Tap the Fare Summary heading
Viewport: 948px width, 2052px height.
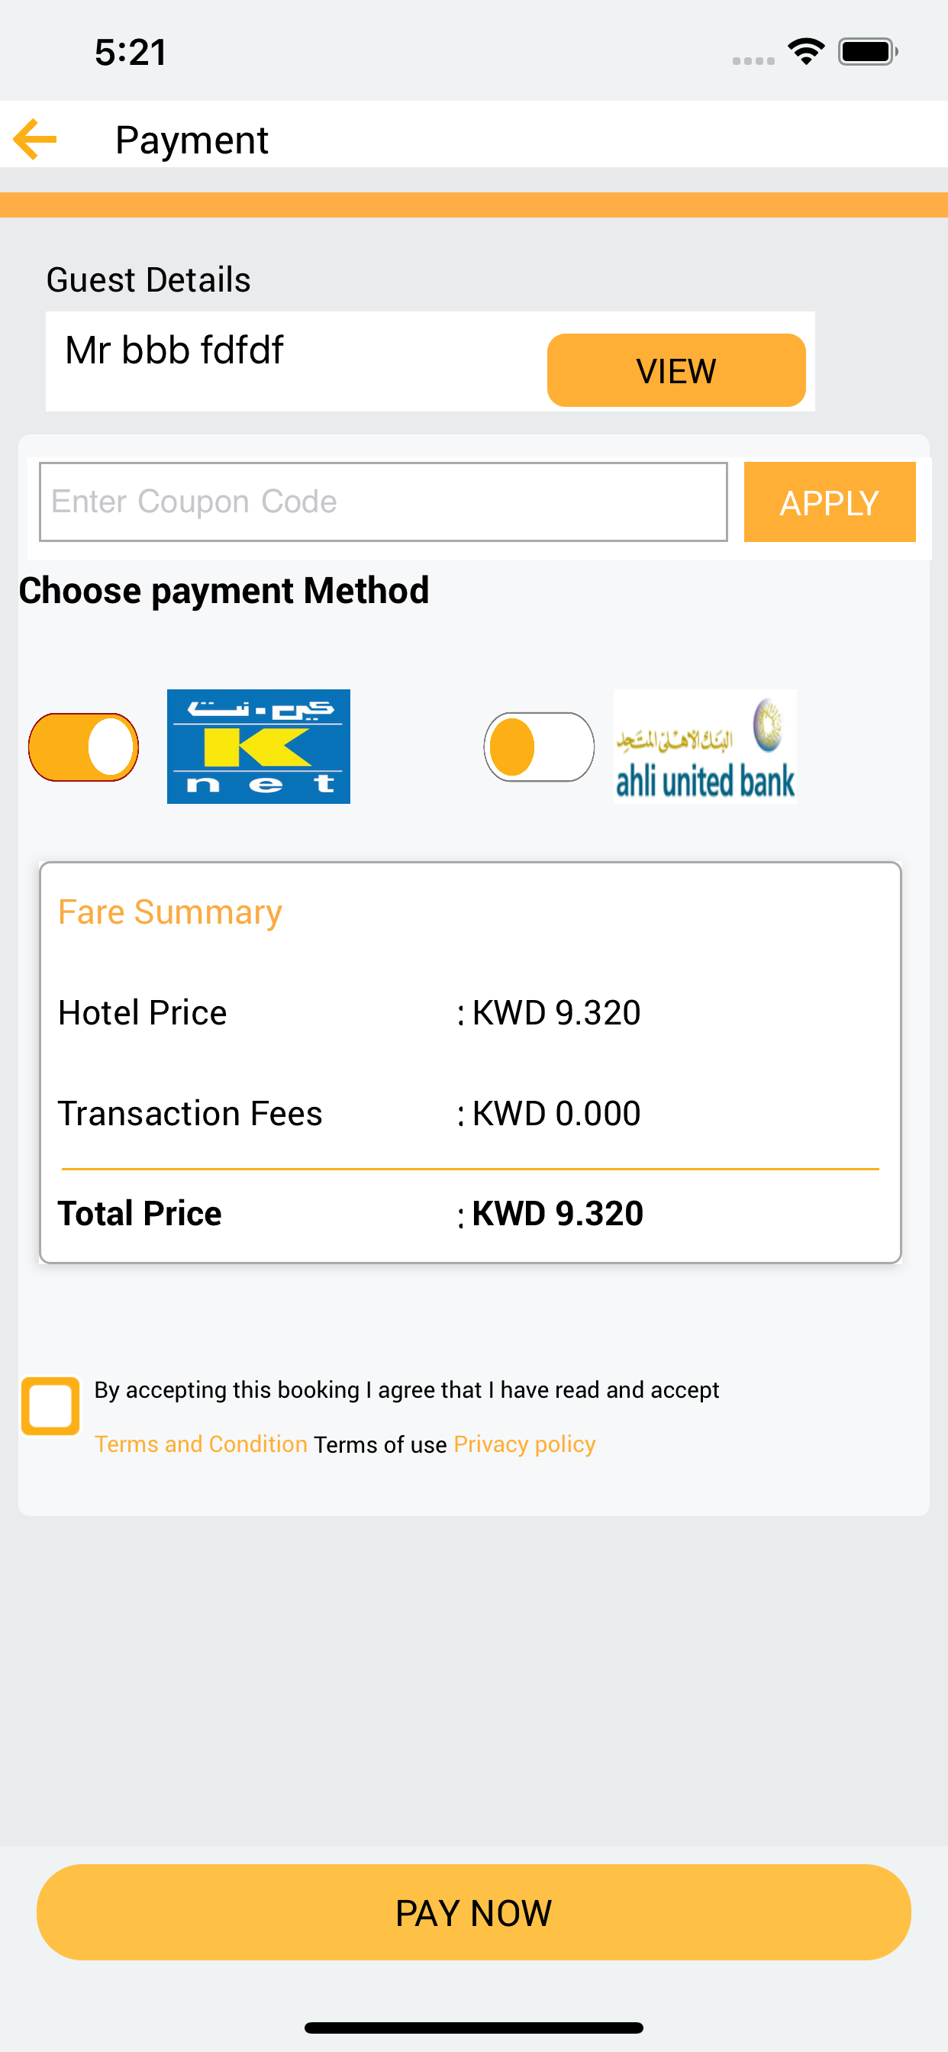click(x=169, y=912)
